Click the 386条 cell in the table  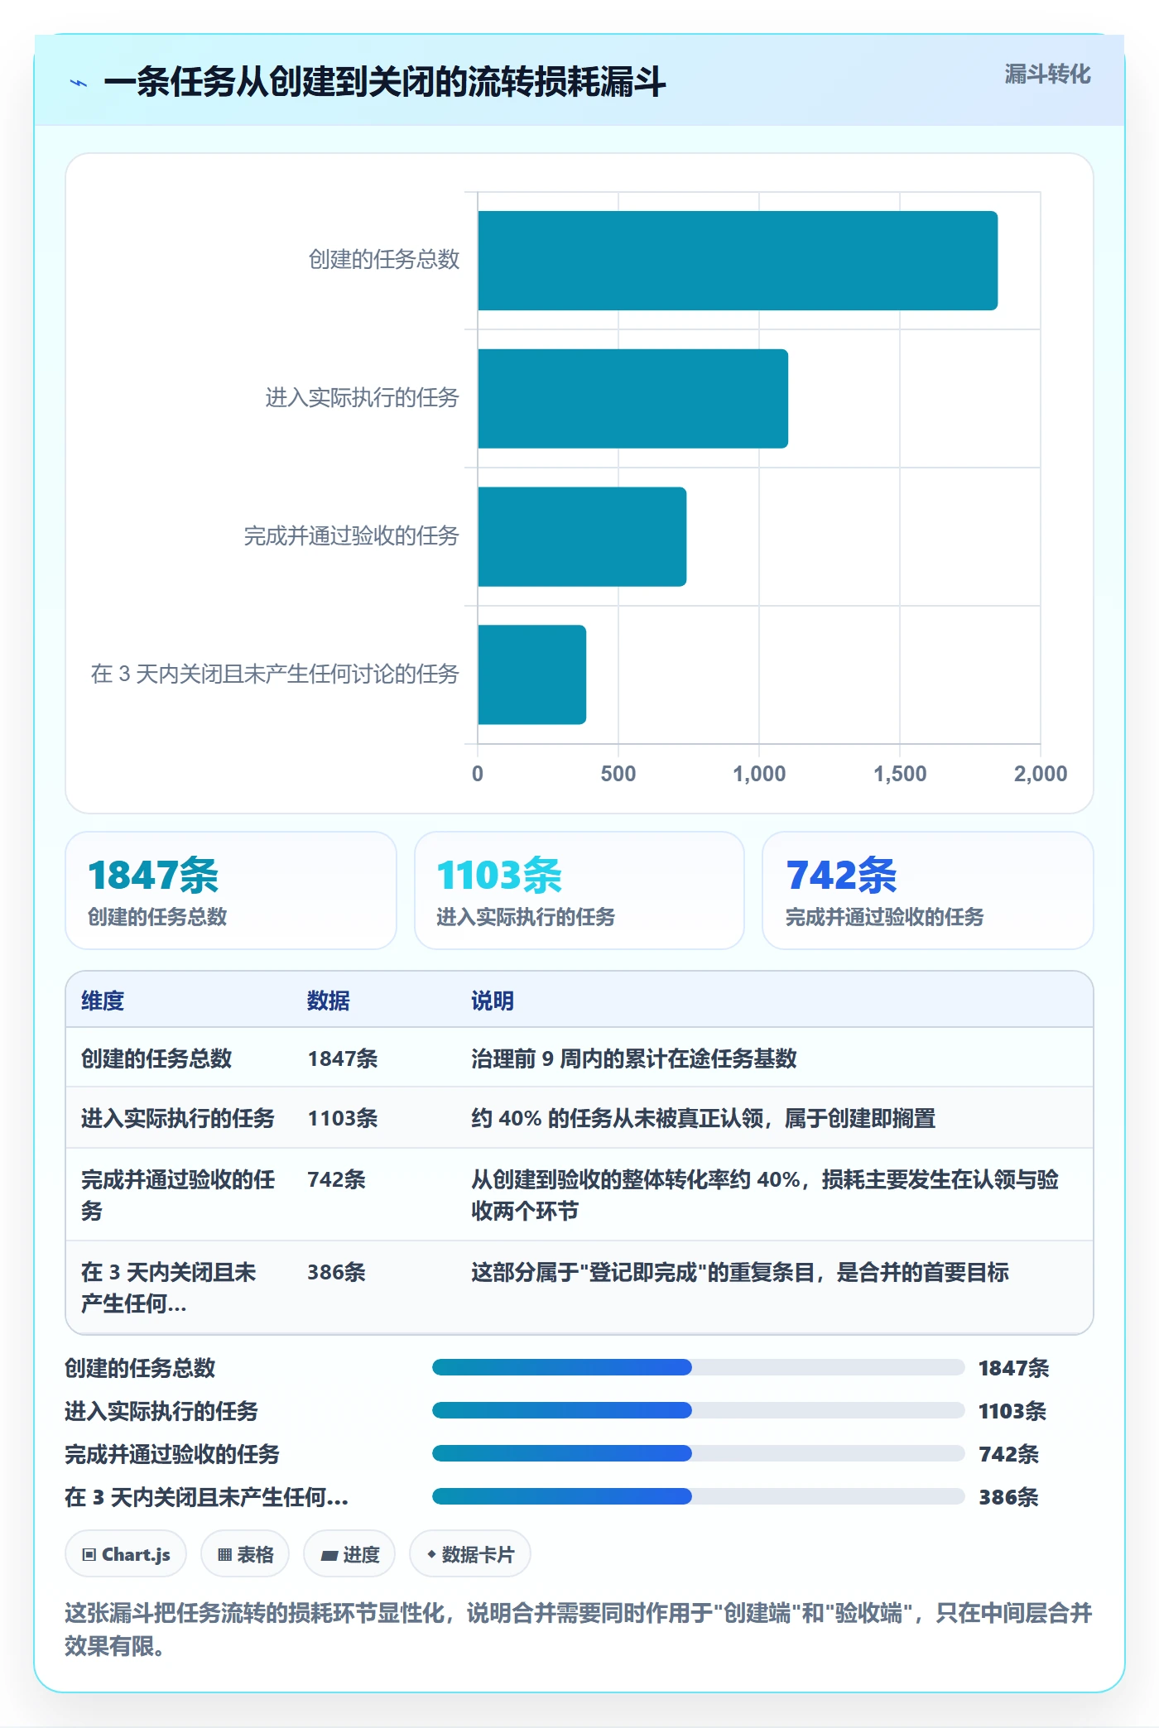pyautogui.click(x=336, y=1272)
